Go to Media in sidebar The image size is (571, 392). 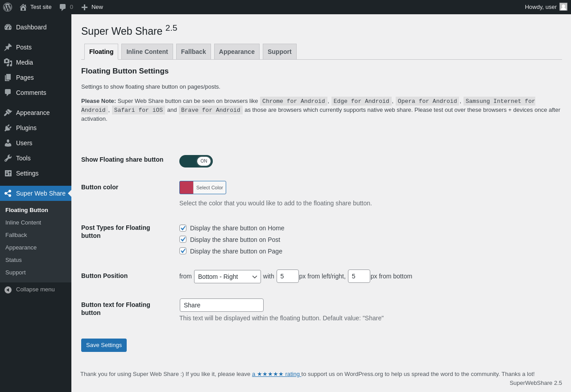pos(25,62)
